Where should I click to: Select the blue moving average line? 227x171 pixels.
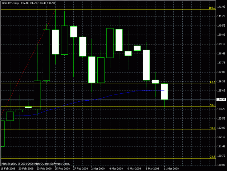point(82,101)
